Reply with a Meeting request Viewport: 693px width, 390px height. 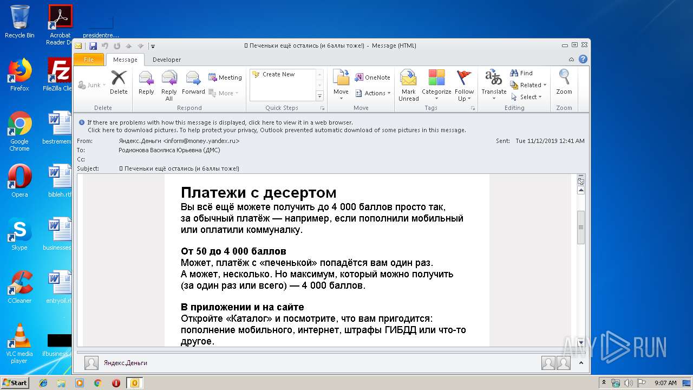225,77
